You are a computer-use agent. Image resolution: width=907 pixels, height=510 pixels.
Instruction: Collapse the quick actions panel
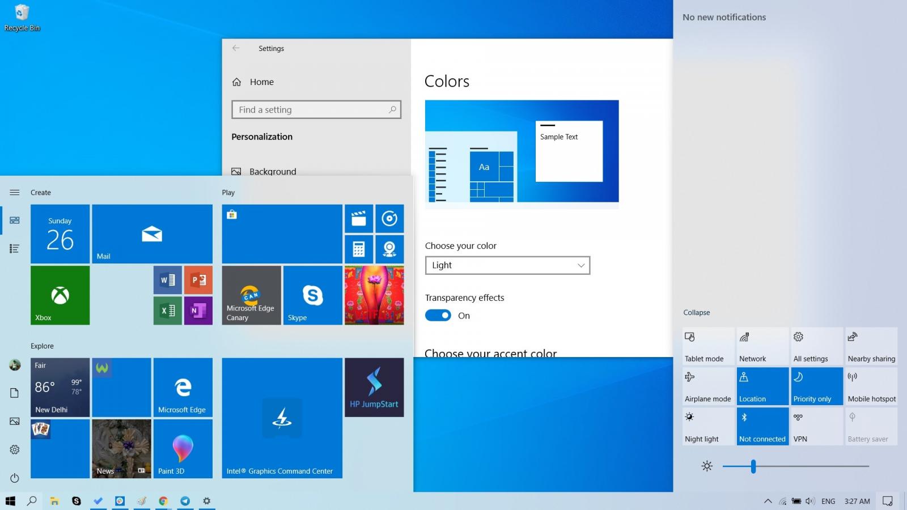(x=696, y=312)
